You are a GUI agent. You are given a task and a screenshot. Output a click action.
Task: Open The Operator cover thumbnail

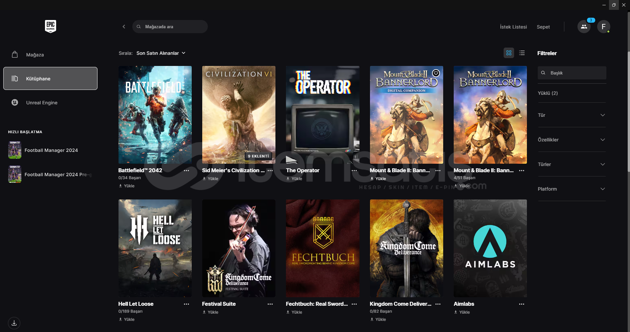coord(323,115)
